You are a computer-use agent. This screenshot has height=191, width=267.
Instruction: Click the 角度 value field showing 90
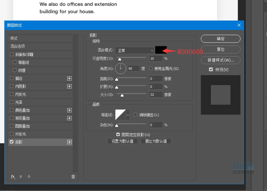click(134, 69)
